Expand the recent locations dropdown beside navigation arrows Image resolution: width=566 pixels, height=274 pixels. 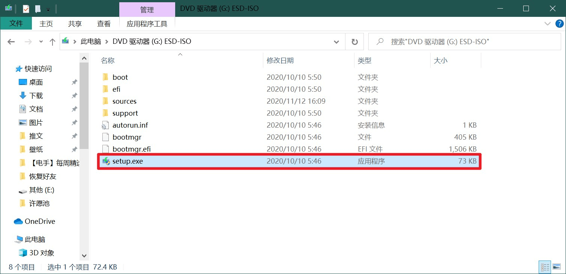click(41, 42)
